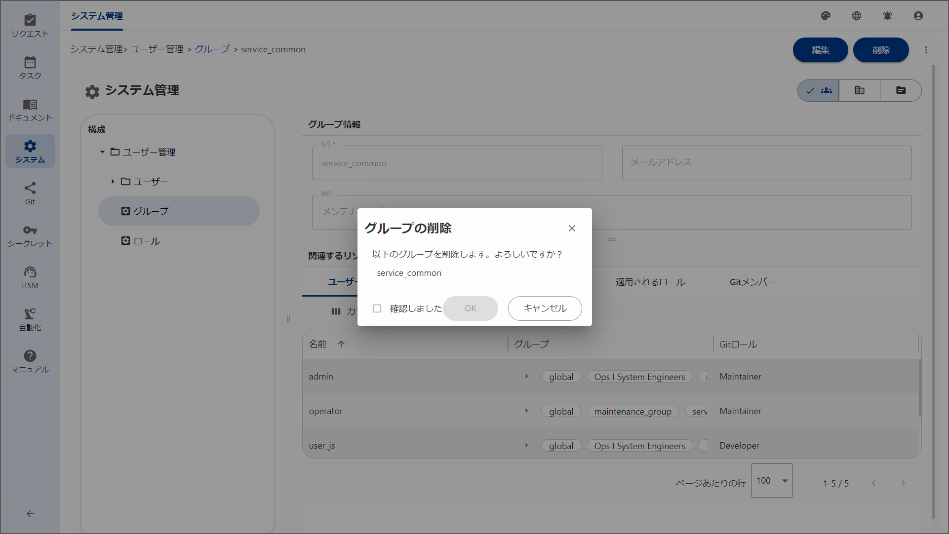Switch to the folder view toggle
This screenshot has height=534, width=949.
point(901,90)
